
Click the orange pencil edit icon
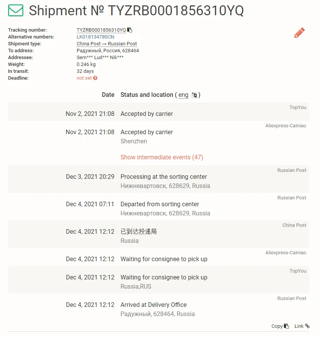tap(299, 33)
